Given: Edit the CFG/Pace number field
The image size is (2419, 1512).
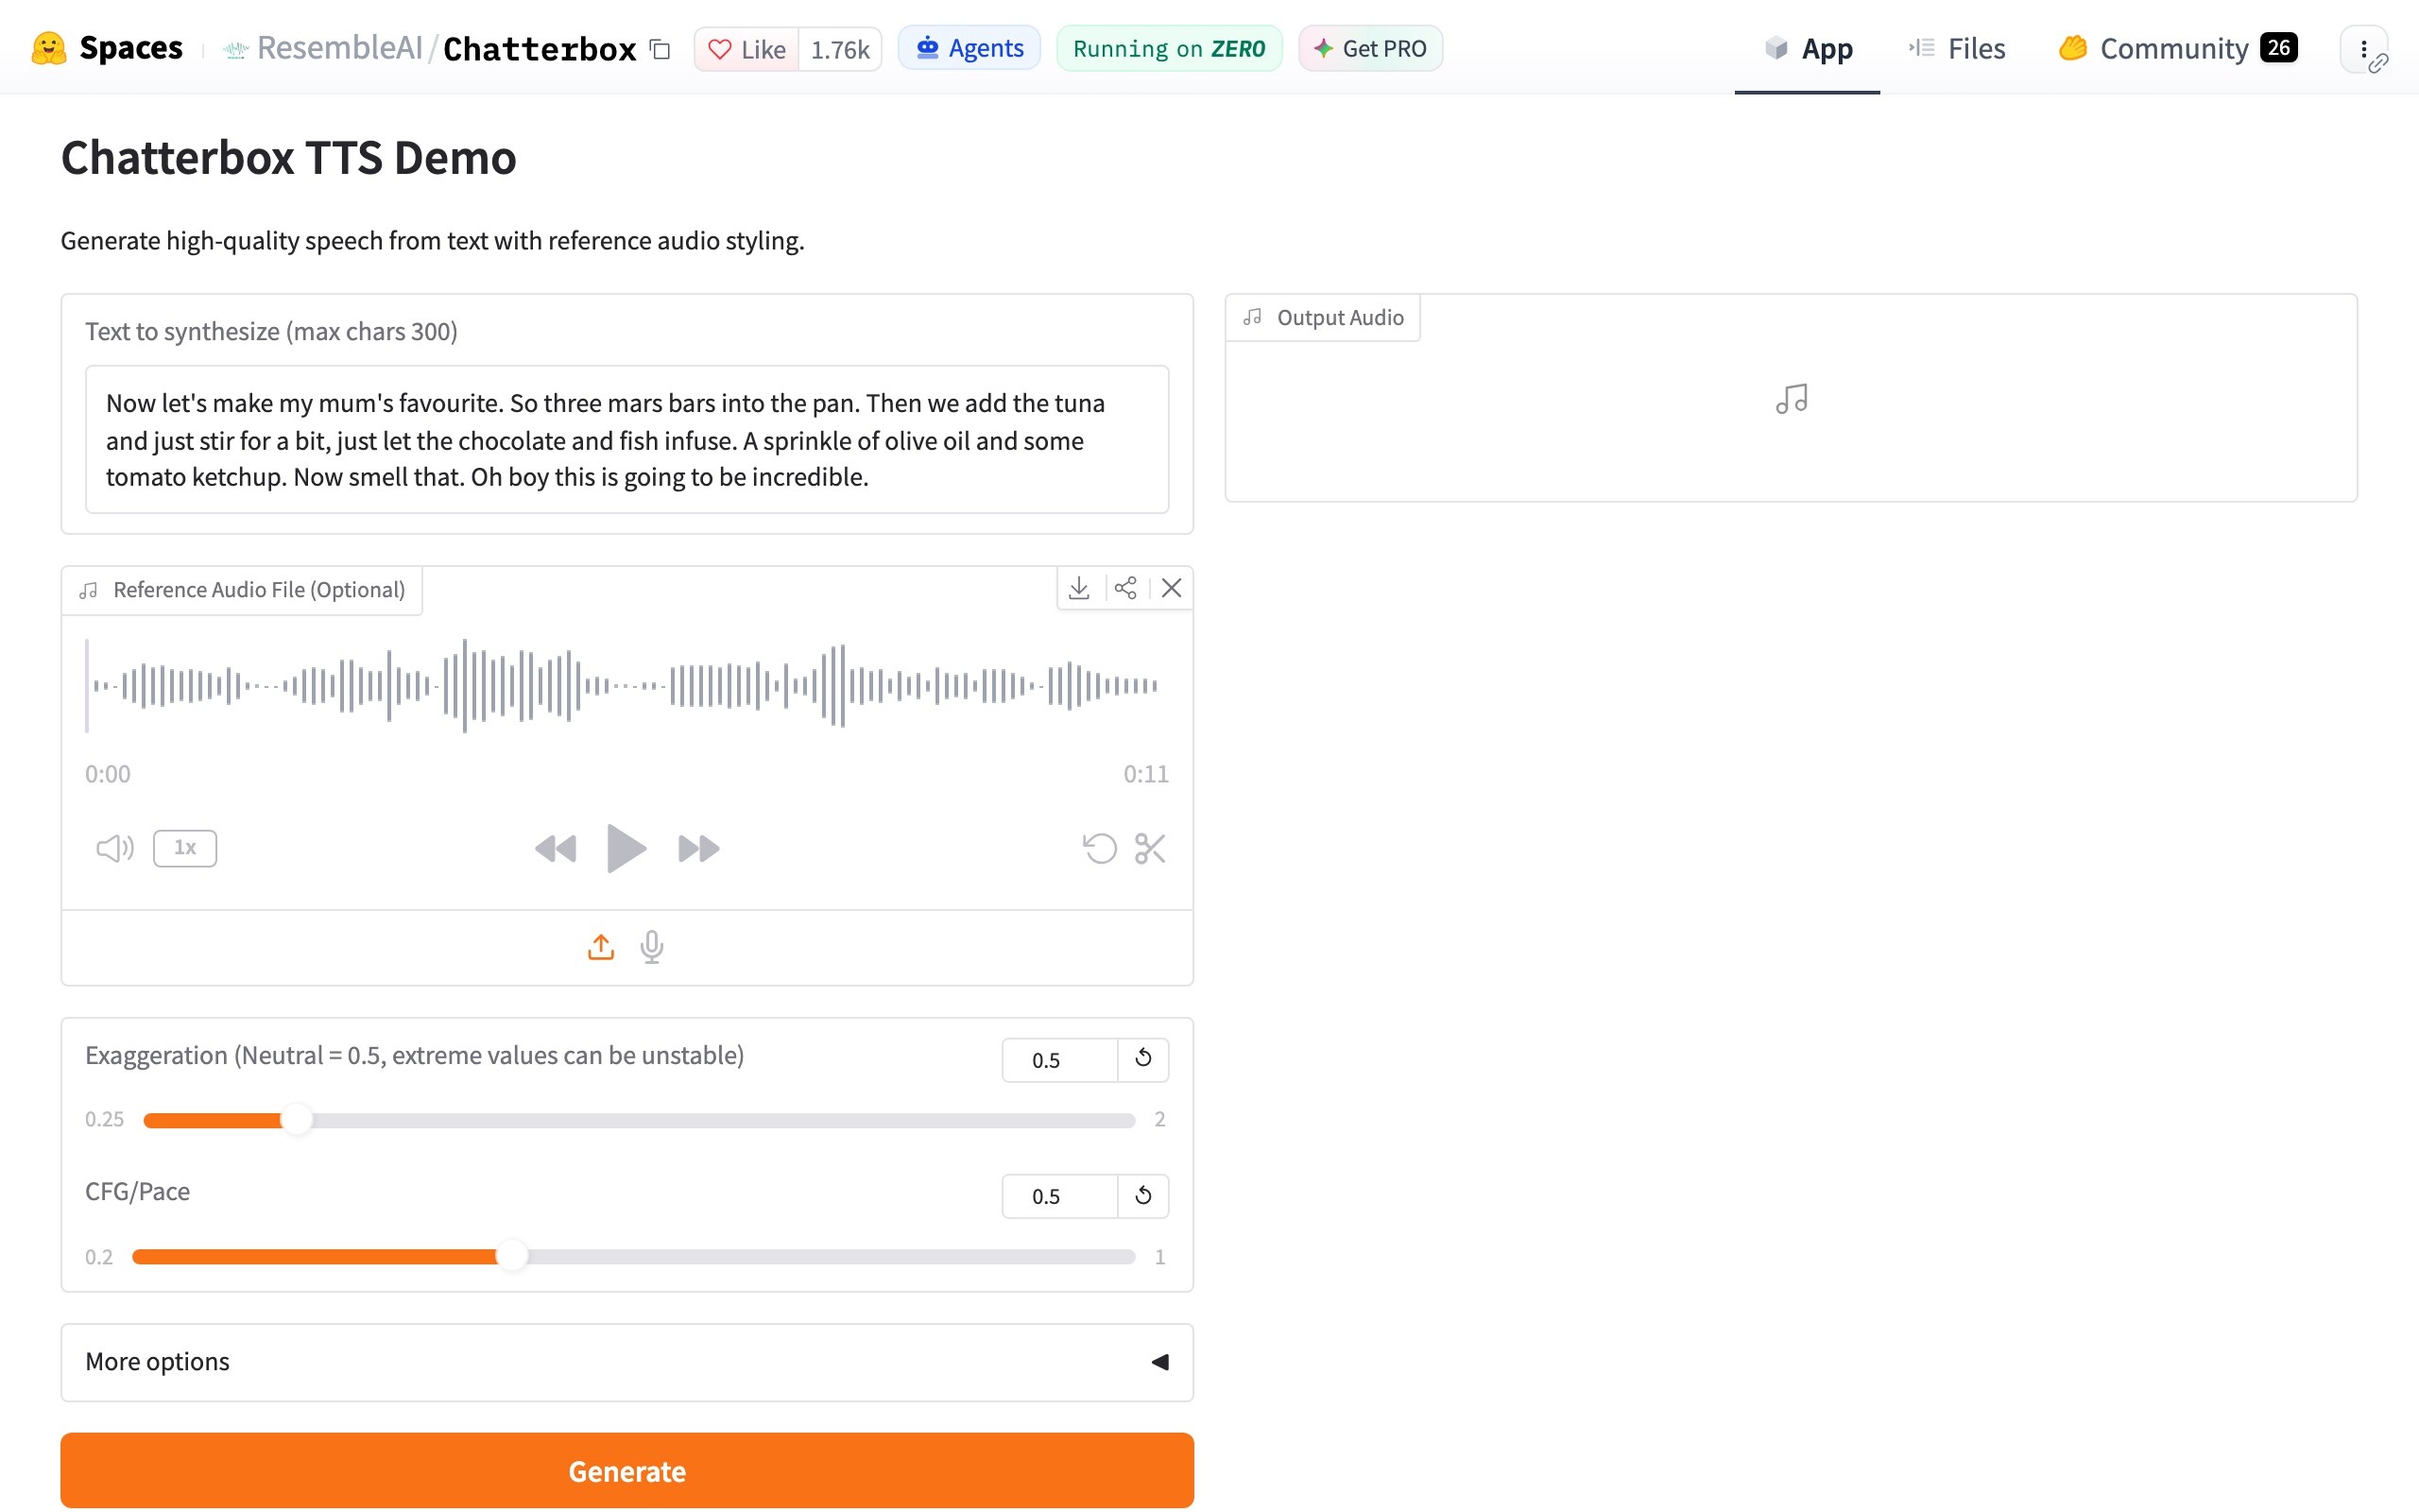Looking at the screenshot, I should pyautogui.click(x=1059, y=1196).
